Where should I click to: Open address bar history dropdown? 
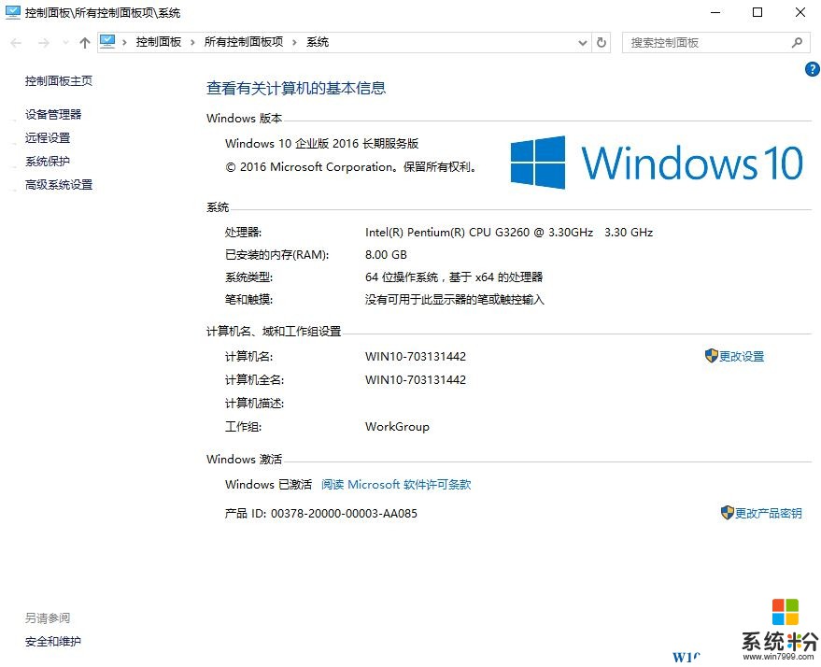point(582,43)
